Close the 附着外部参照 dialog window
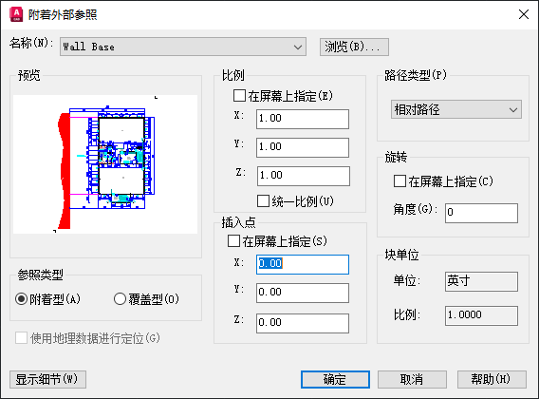The width and height of the screenshot is (539, 399). click(523, 14)
